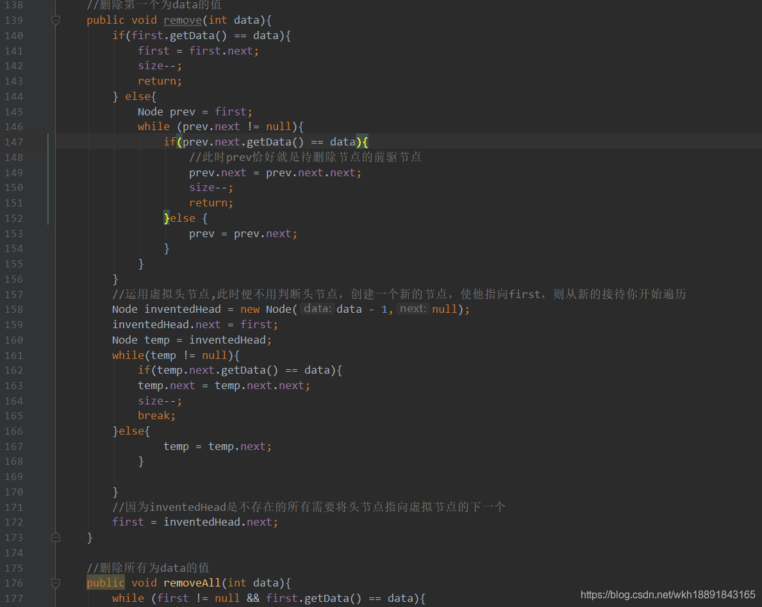
Task: Collapse the fold end marker at line 173
Action: pos(55,538)
